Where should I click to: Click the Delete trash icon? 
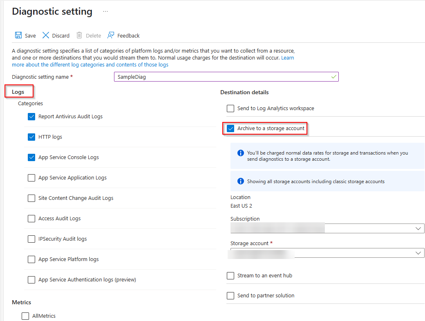pos(78,35)
